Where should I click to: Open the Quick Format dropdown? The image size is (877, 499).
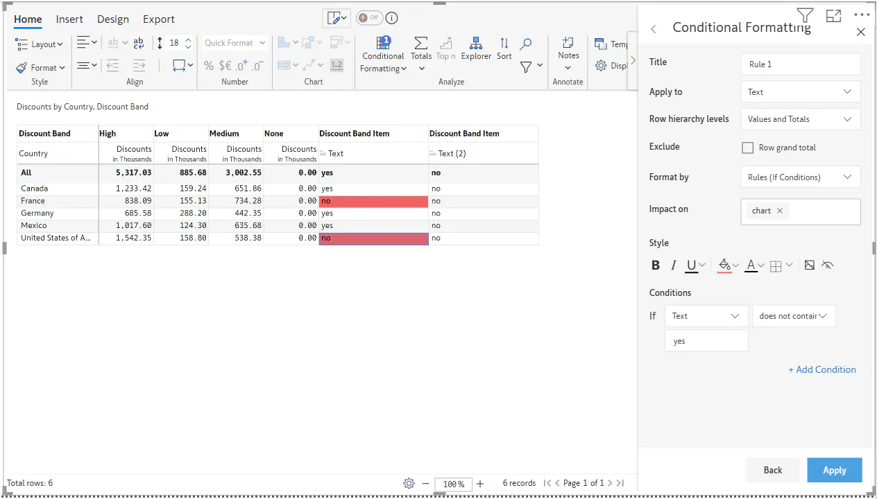tap(235, 43)
